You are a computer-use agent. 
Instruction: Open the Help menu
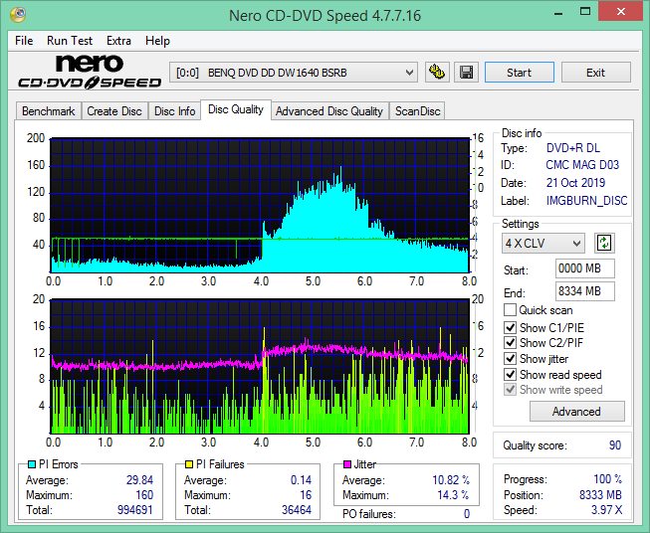[x=157, y=41]
